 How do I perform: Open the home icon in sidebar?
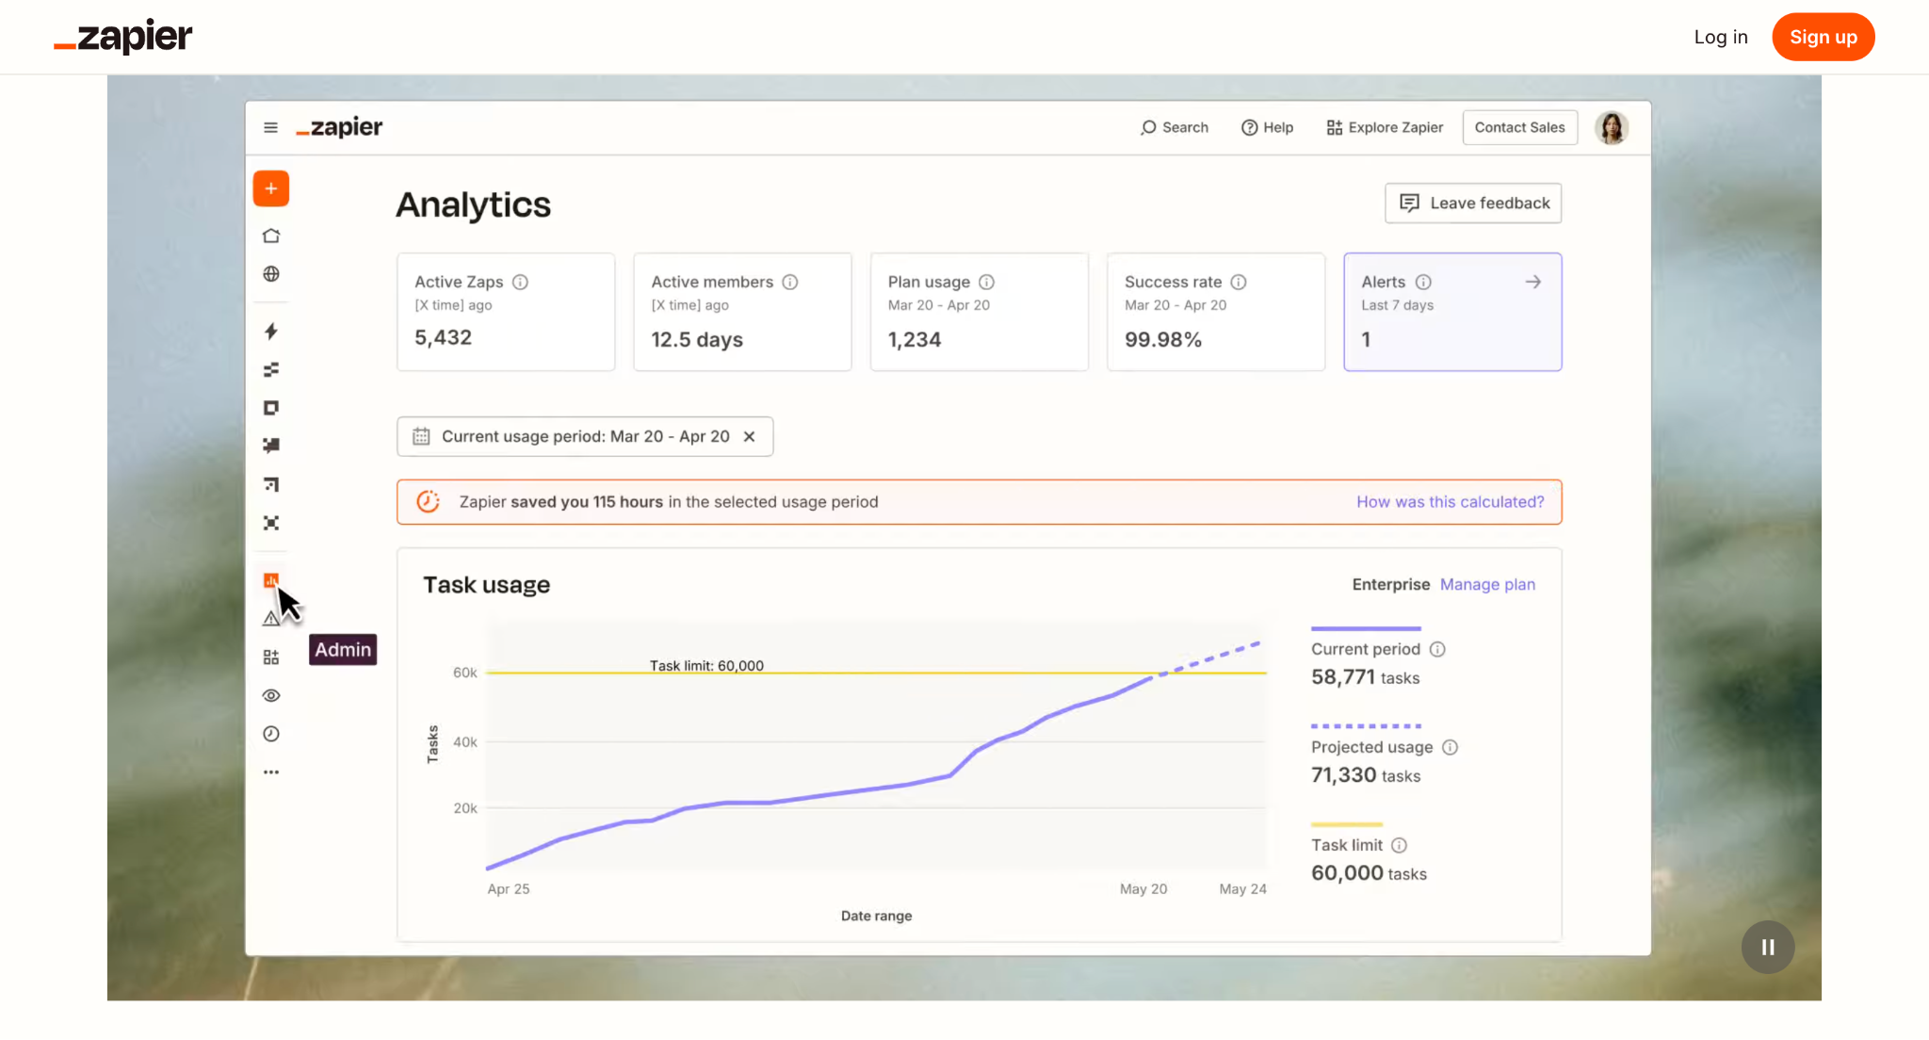tap(271, 236)
